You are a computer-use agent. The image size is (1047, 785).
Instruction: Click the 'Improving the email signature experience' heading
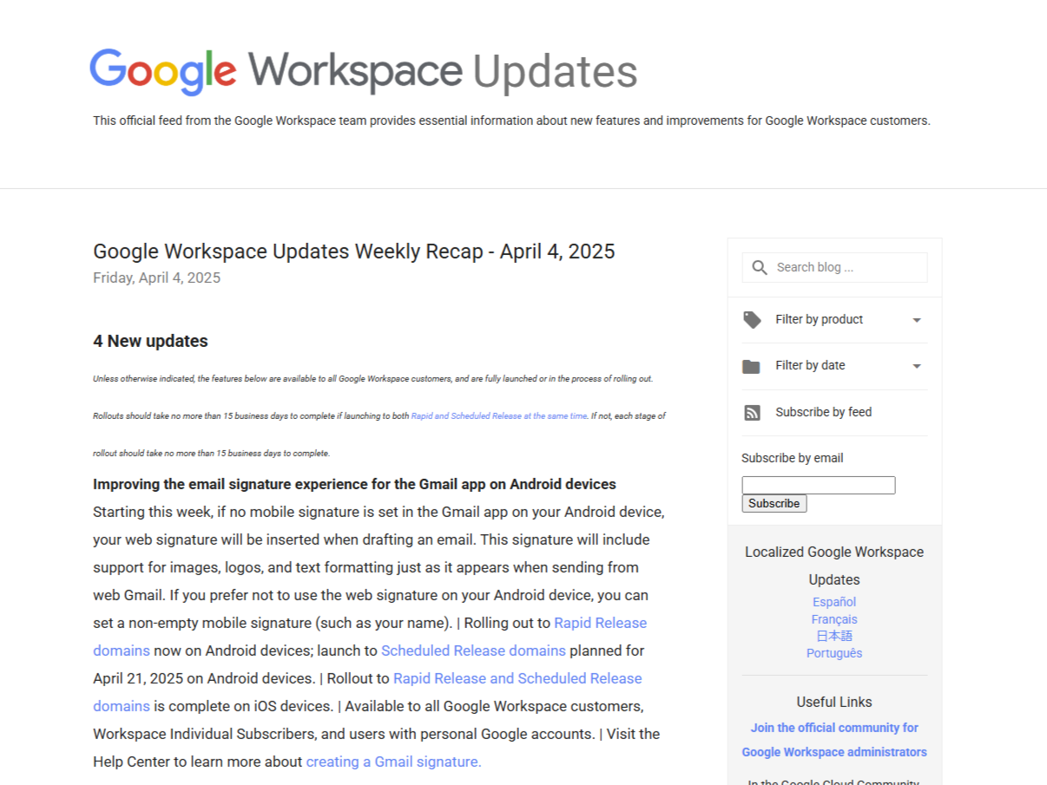click(354, 484)
